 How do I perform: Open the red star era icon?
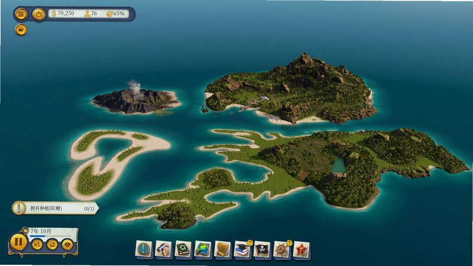point(302,249)
